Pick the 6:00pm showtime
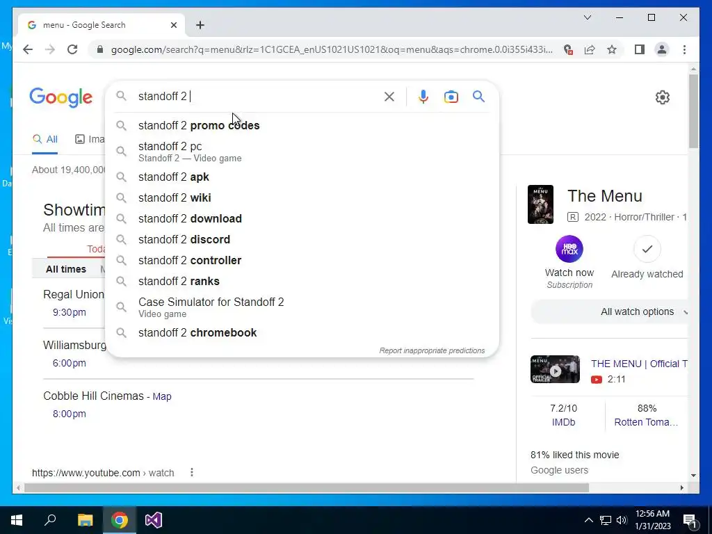712x534 pixels. click(x=69, y=363)
